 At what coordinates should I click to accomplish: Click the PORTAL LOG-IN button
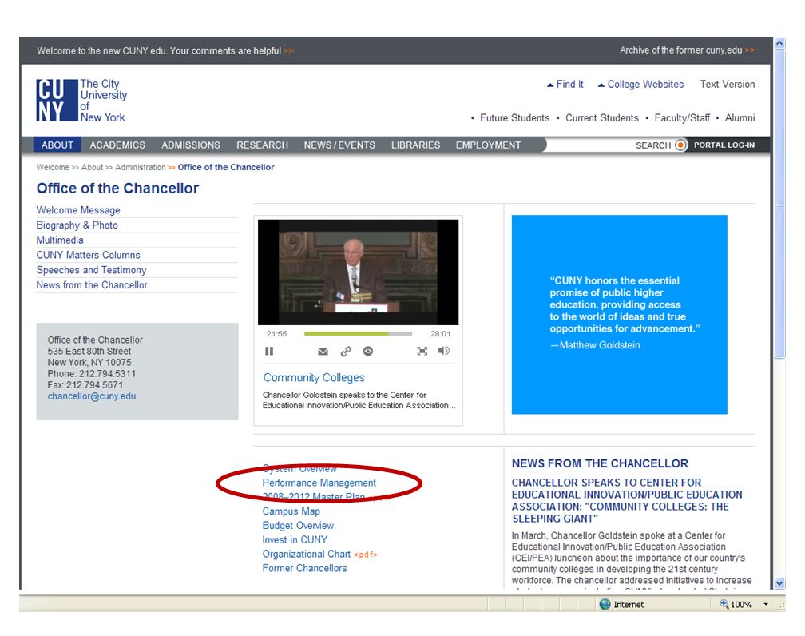tap(724, 145)
